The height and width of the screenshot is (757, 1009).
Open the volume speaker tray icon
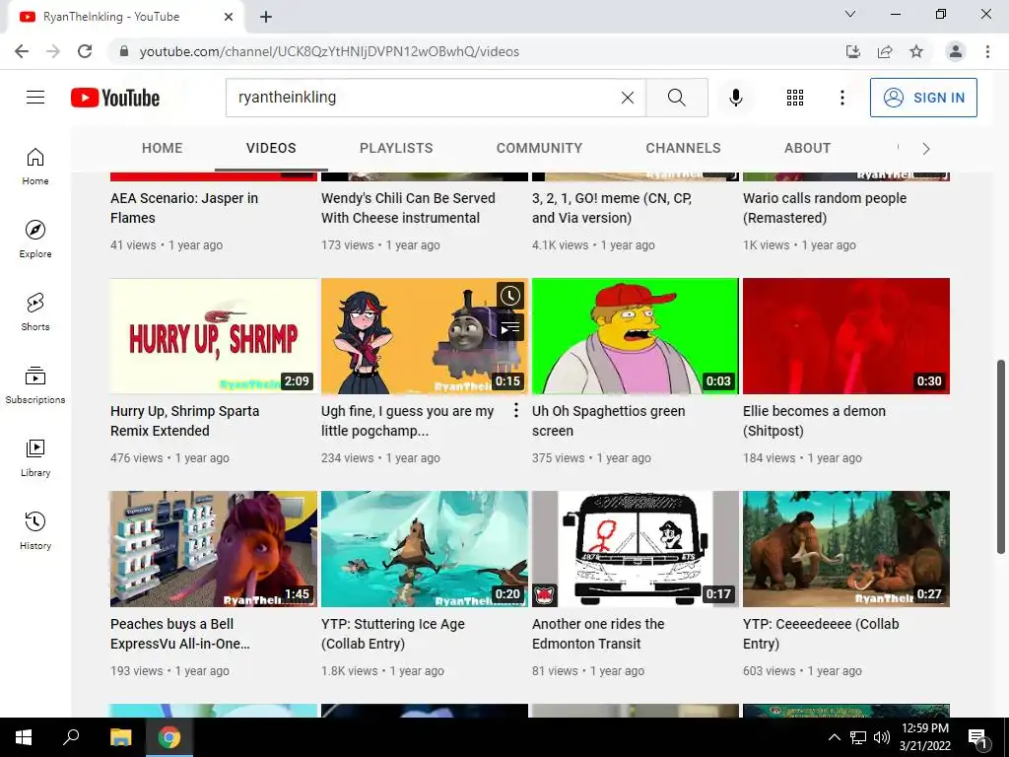tap(882, 737)
